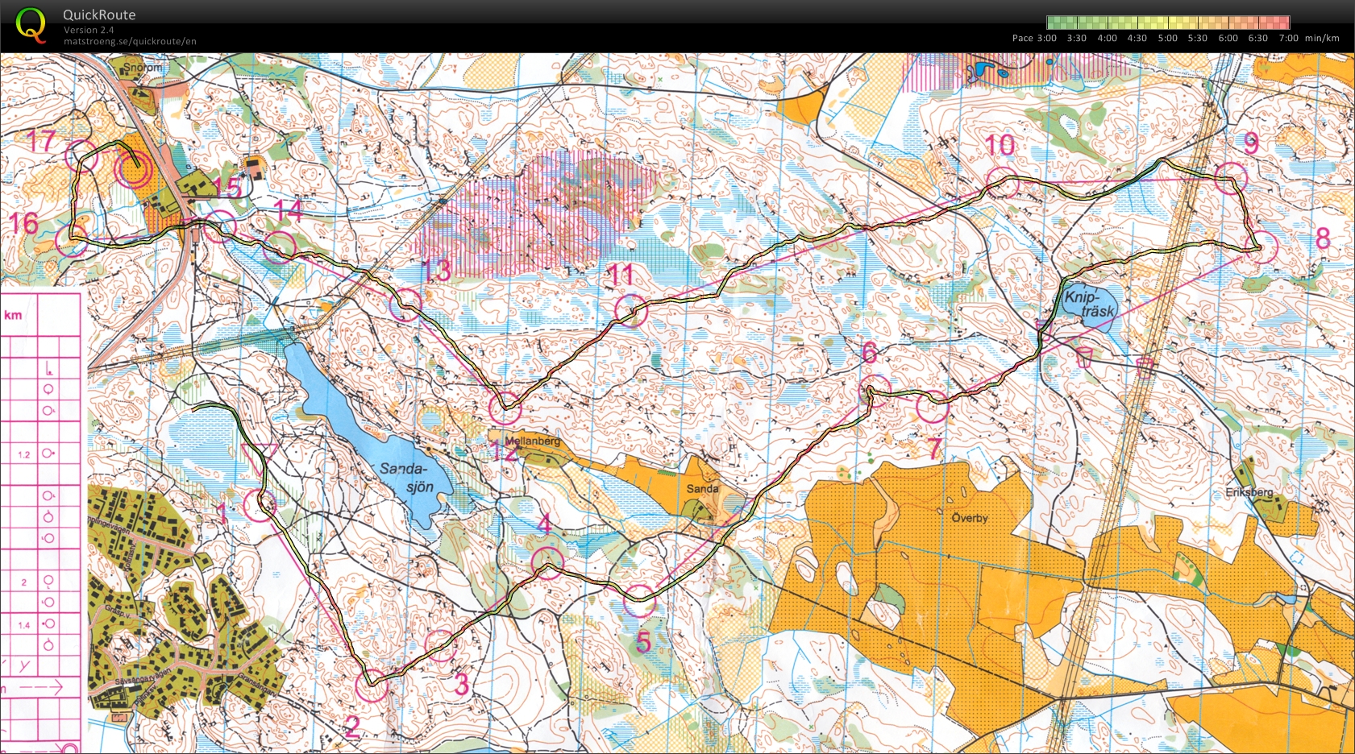Click the QuickRoute title text
Viewport: 1355px width, 754px height.
(99, 14)
